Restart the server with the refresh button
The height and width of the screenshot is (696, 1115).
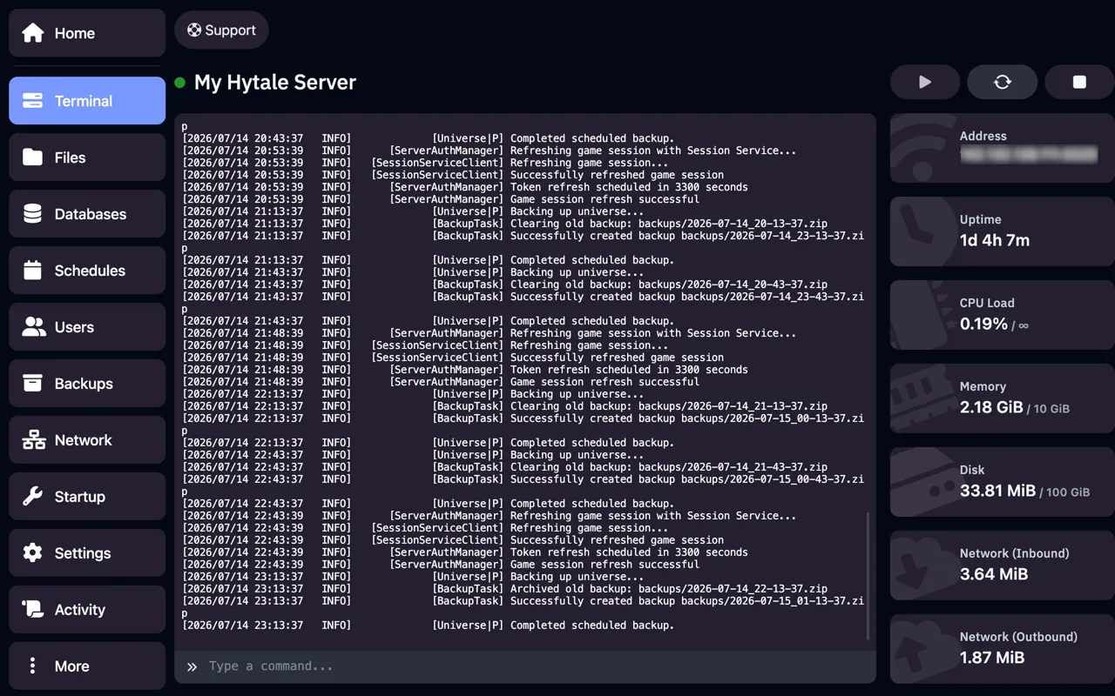pos(1003,82)
